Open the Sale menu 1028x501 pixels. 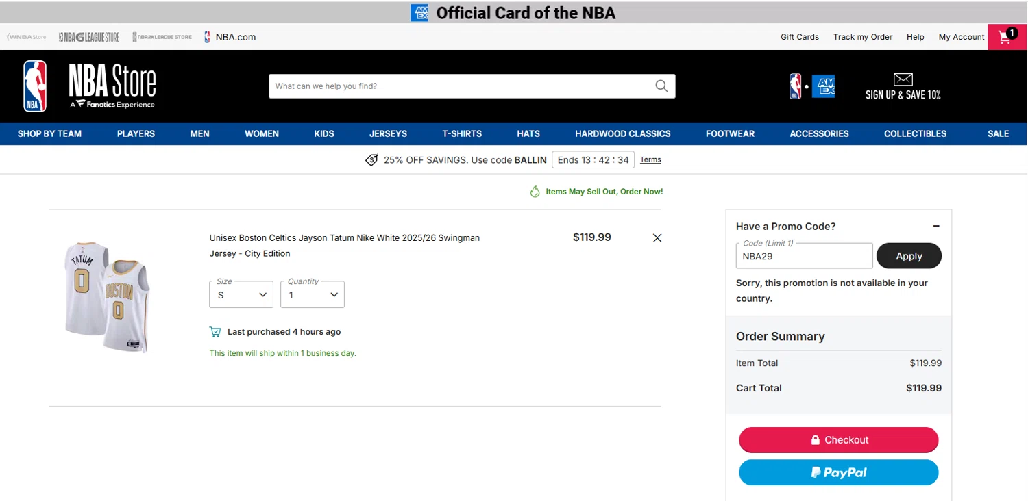(998, 133)
